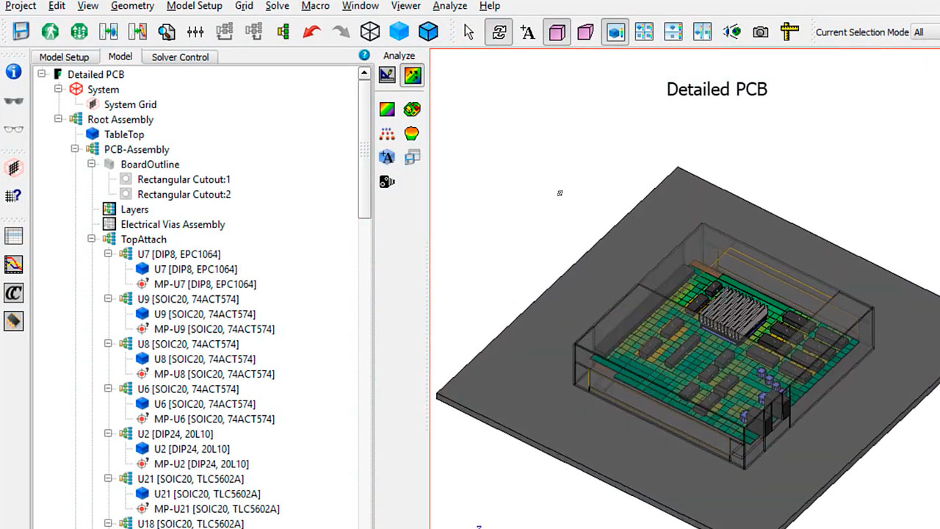Click the camera snapshot icon

[x=761, y=32]
